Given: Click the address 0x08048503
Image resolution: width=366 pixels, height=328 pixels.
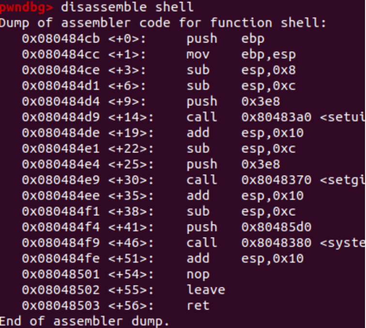Looking at the screenshot, I should [61, 306].
